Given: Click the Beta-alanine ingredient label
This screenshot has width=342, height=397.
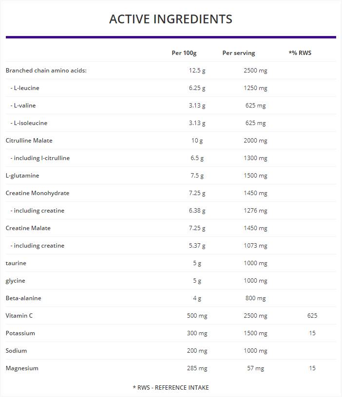Looking at the screenshot, I should [23, 298].
